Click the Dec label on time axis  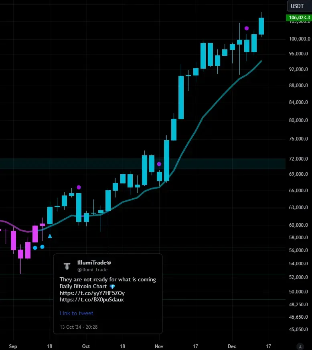pos(232,346)
